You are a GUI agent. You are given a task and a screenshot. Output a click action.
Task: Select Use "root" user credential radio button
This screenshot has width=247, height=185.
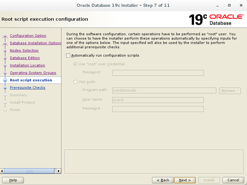(75, 64)
